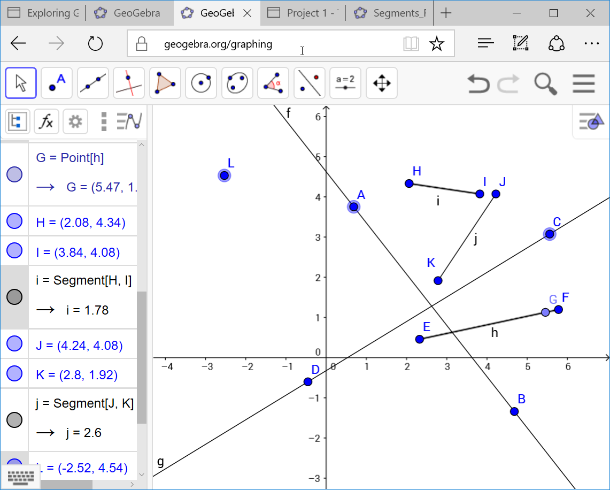Select the Point tool
Viewport: 610px width, 490px height.
click(56, 83)
